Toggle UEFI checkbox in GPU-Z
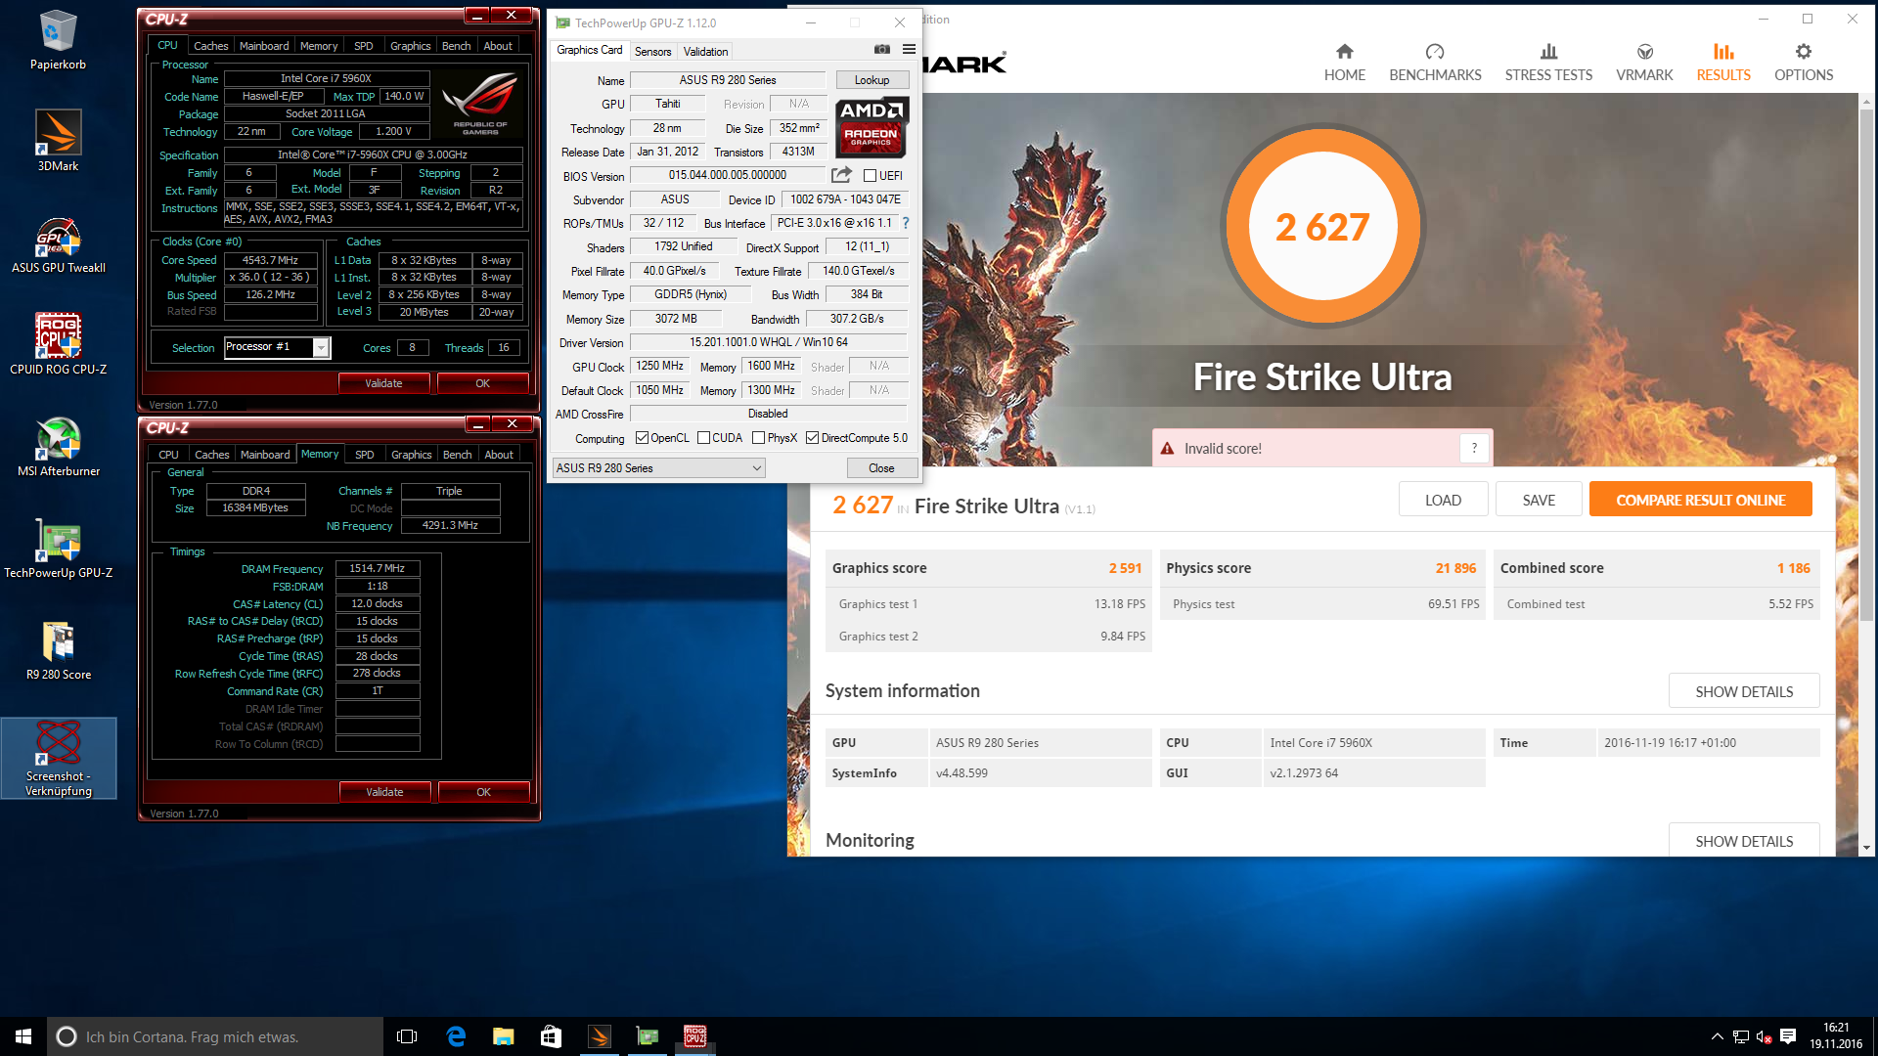This screenshot has width=1878, height=1056. coord(870,176)
